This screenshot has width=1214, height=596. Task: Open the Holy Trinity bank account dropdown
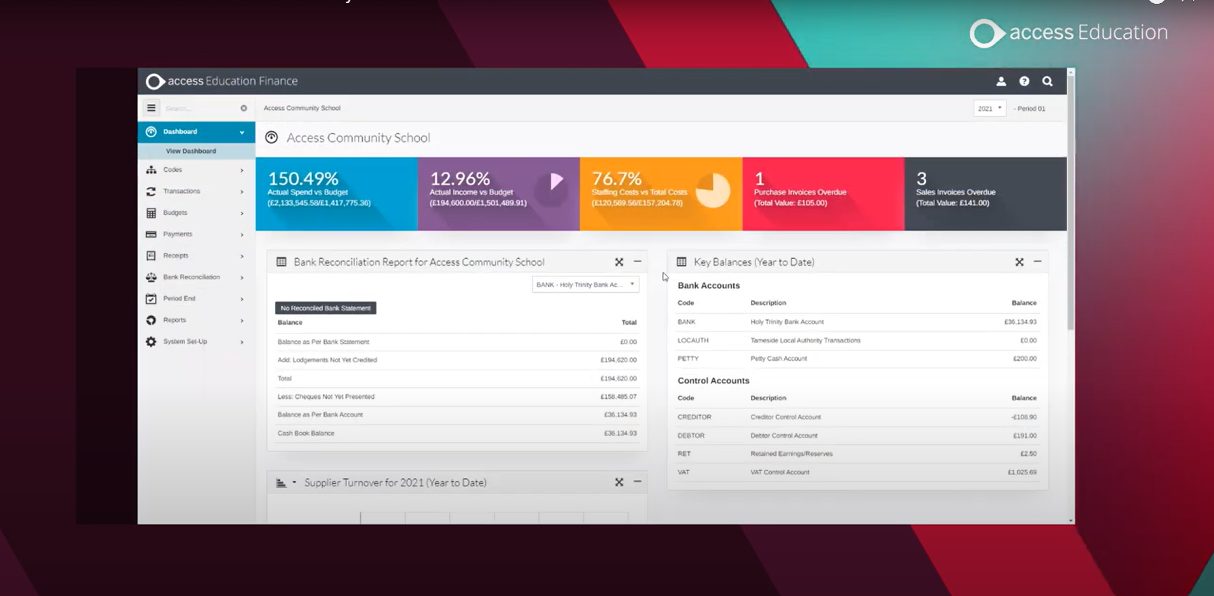point(585,285)
